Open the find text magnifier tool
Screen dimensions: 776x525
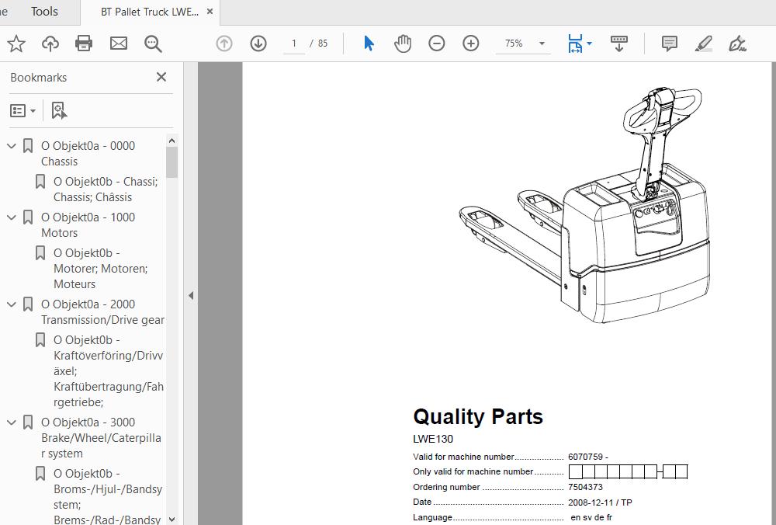click(153, 43)
